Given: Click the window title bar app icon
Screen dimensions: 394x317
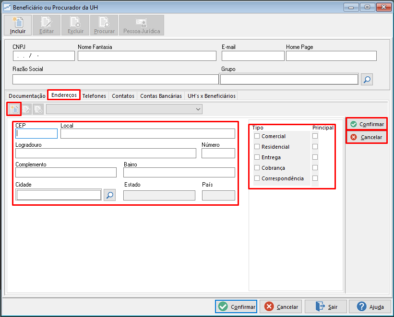Looking at the screenshot, I should [x=7, y=7].
